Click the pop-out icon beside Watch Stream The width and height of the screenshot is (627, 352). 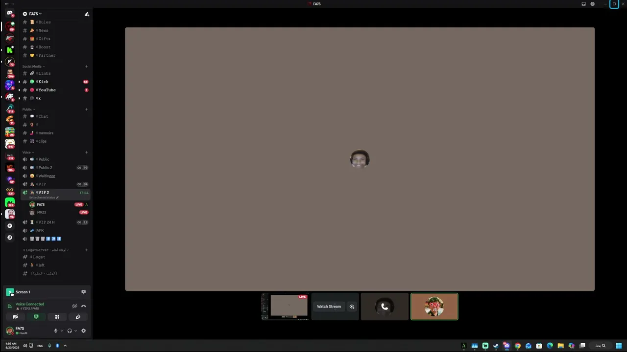pyautogui.click(x=352, y=307)
